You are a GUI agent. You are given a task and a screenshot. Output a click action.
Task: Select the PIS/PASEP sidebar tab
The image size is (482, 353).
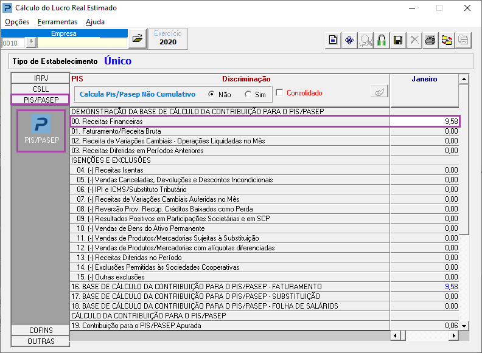(41, 100)
